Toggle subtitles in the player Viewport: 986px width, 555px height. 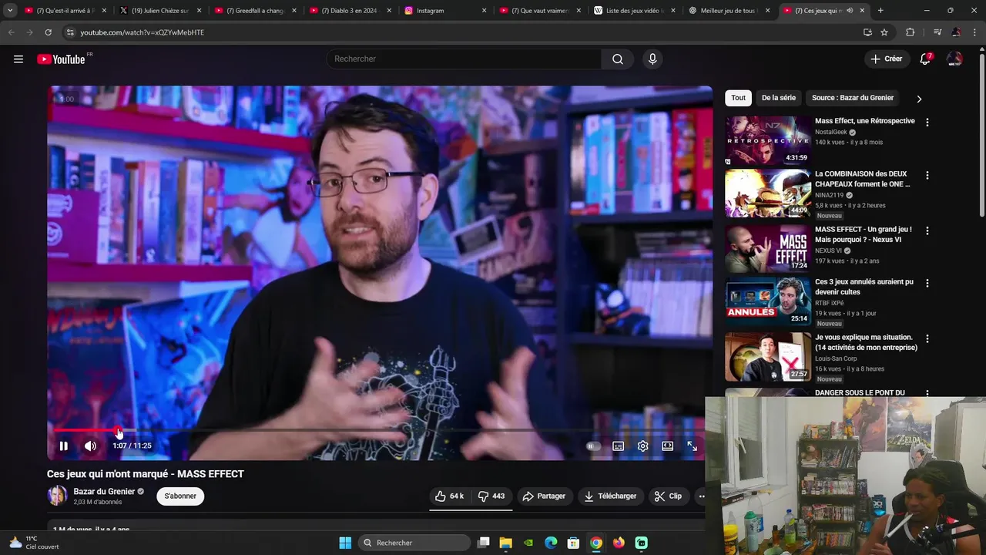618,446
